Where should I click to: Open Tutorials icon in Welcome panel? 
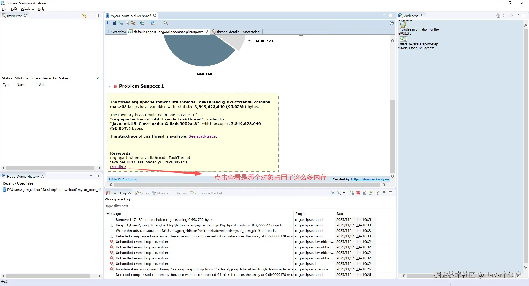403,39
